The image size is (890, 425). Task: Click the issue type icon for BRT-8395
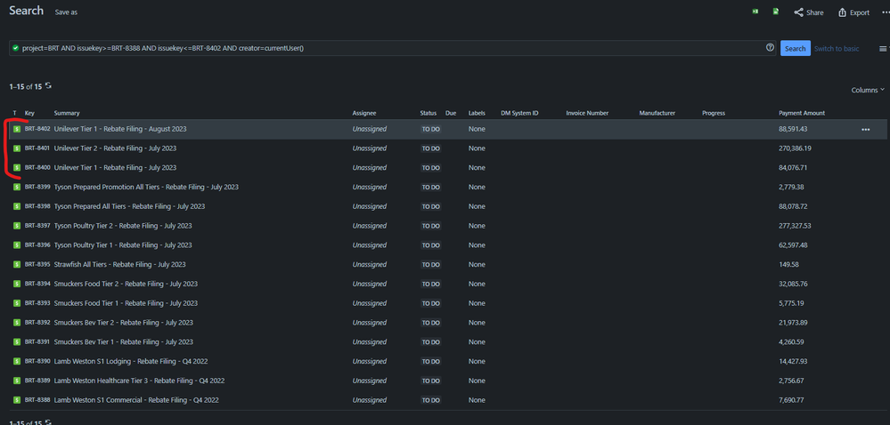tap(17, 265)
